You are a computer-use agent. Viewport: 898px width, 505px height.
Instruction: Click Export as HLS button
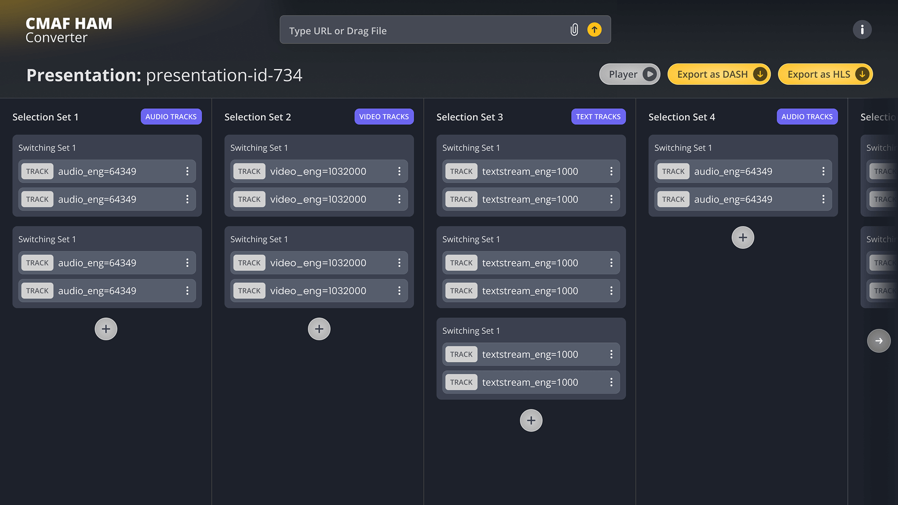coord(825,74)
